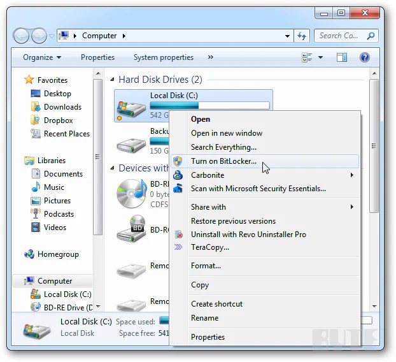Collapse the Hard Disk Drives group
This screenshot has height=362, width=396.
[112, 80]
